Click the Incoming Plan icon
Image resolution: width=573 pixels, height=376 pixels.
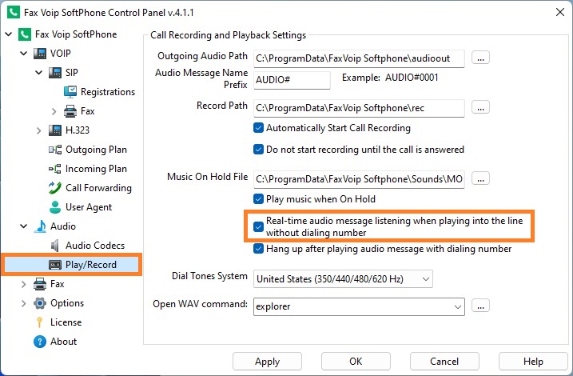click(55, 169)
